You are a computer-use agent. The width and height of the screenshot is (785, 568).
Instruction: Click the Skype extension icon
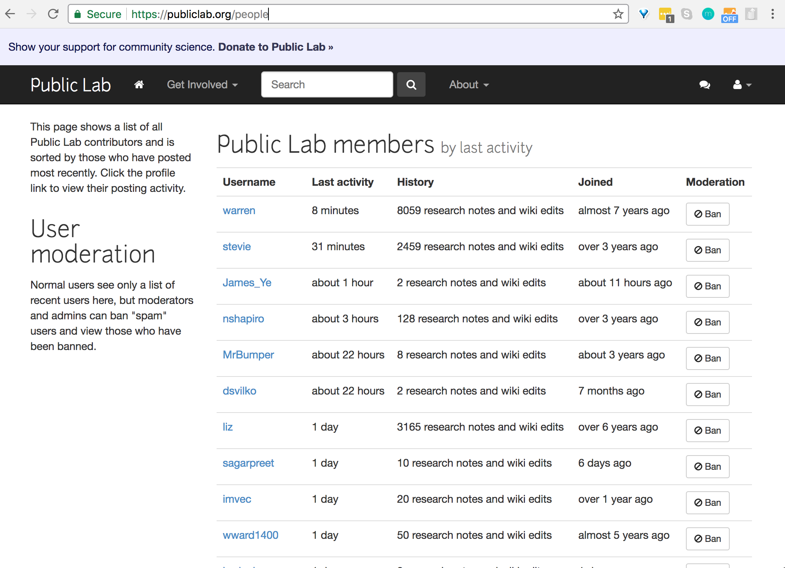(686, 14)
